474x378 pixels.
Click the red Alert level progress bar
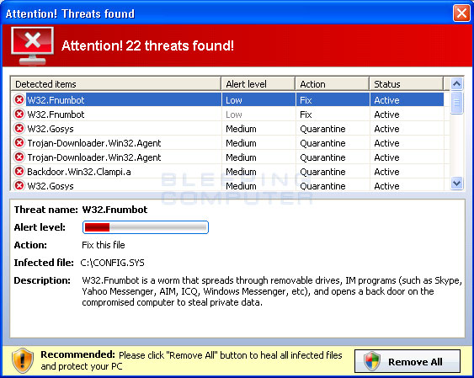[x=146, y=227]
